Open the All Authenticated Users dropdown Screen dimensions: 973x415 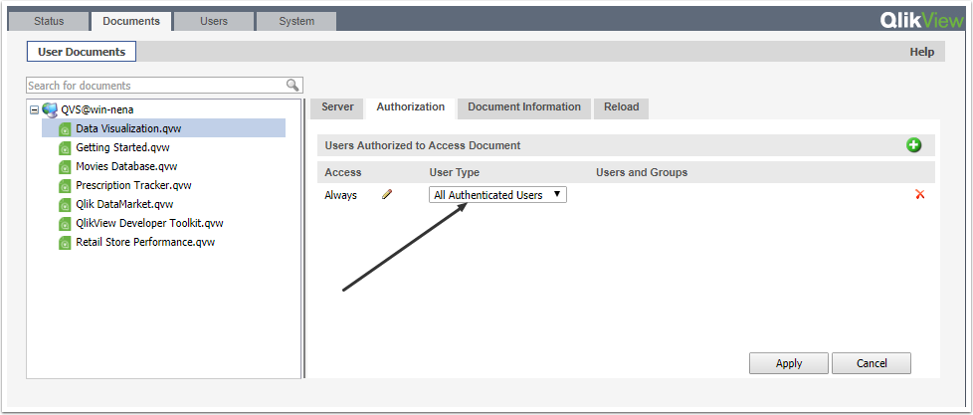(x=497, y=195)
